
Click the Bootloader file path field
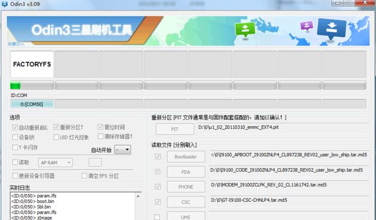point(289,157)
